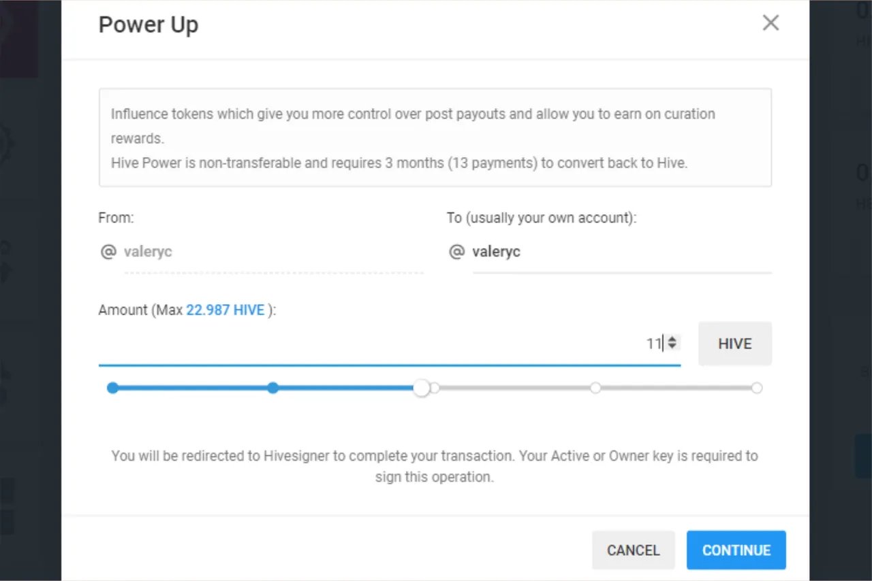The height and width of the screenshot is (581, 872).
Task: Set slider to the first 0% mark
Action: point(113,388)
